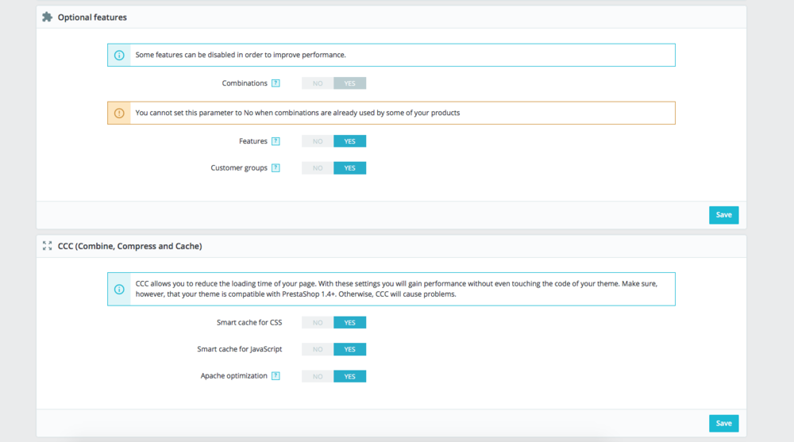Save the CCC panel settings

(x=723, y=423)
